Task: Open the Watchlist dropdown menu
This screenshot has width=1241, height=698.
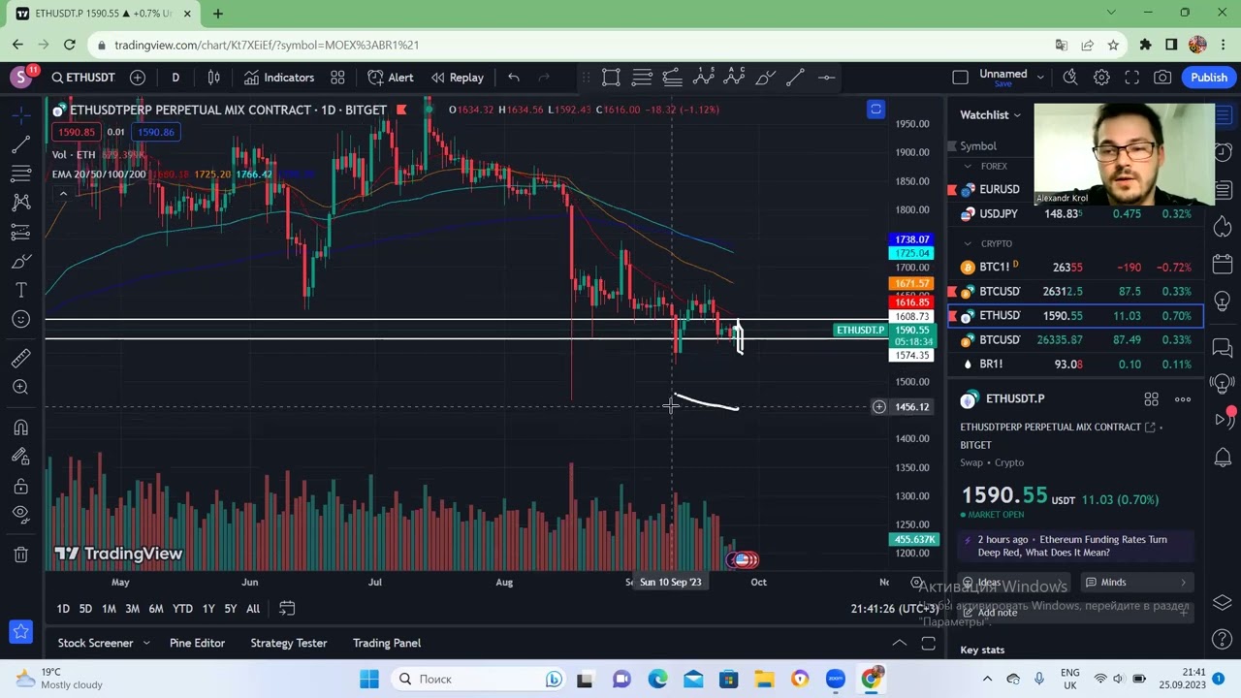Action: 990,114
